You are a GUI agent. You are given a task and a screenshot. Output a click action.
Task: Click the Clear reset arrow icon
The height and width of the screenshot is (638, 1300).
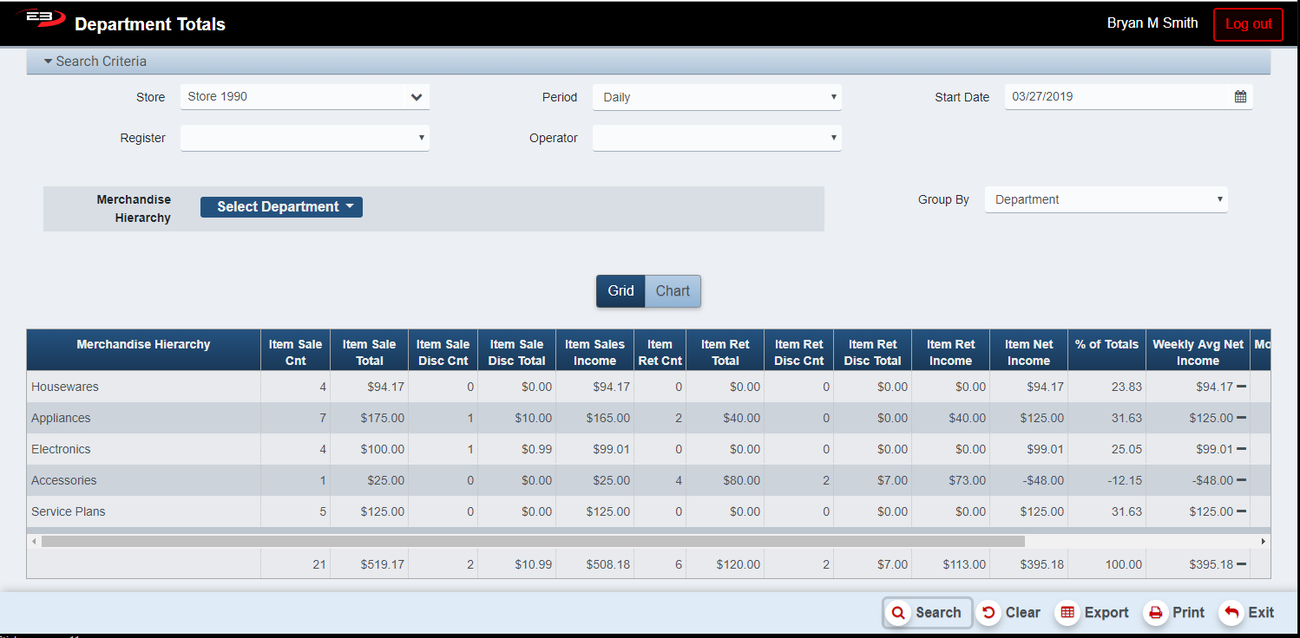pyautogui.click(x=988, y=613)
